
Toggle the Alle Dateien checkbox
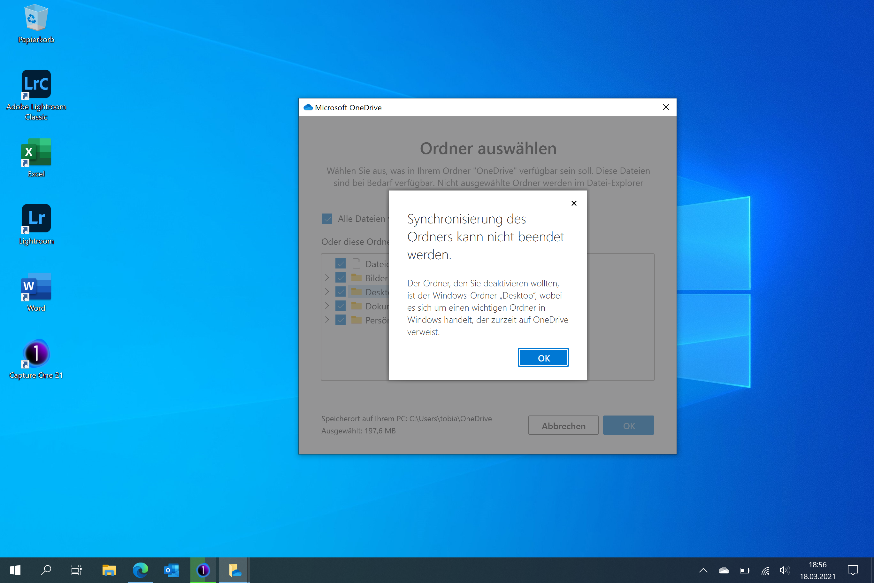click(x=327, y=219)
